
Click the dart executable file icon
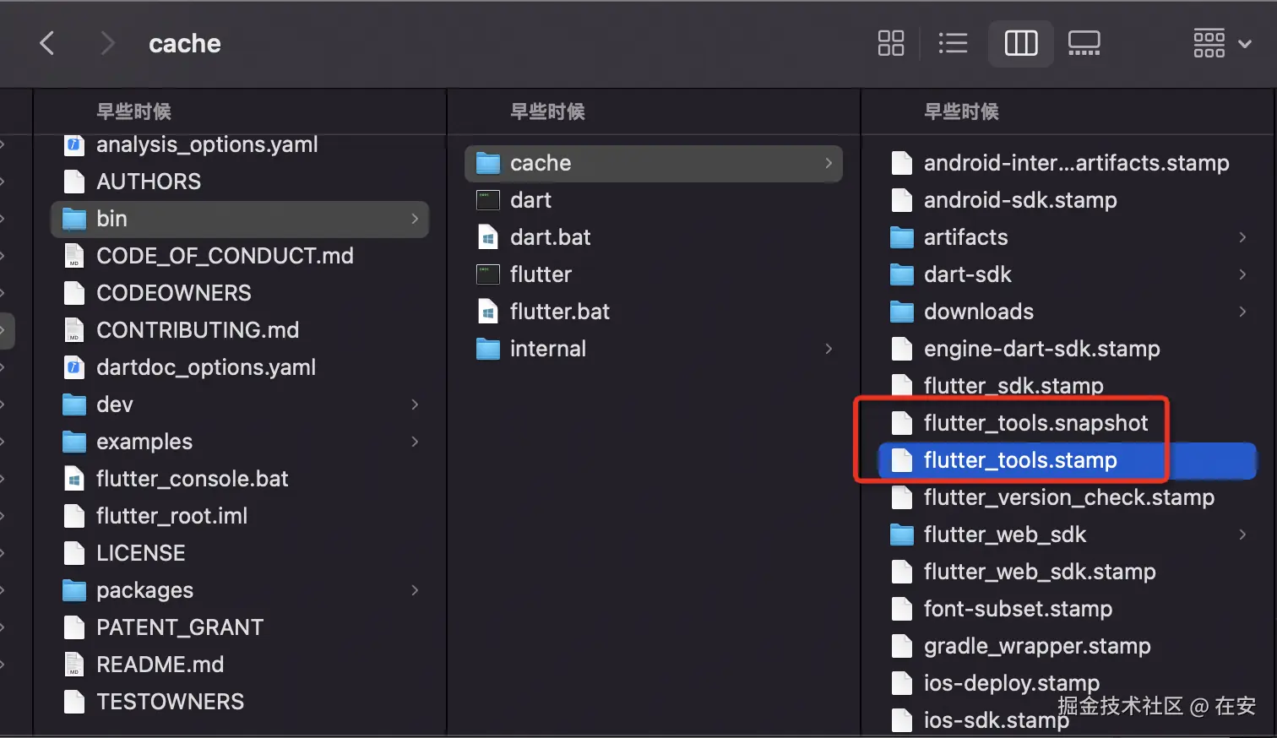tap(488, 200)
